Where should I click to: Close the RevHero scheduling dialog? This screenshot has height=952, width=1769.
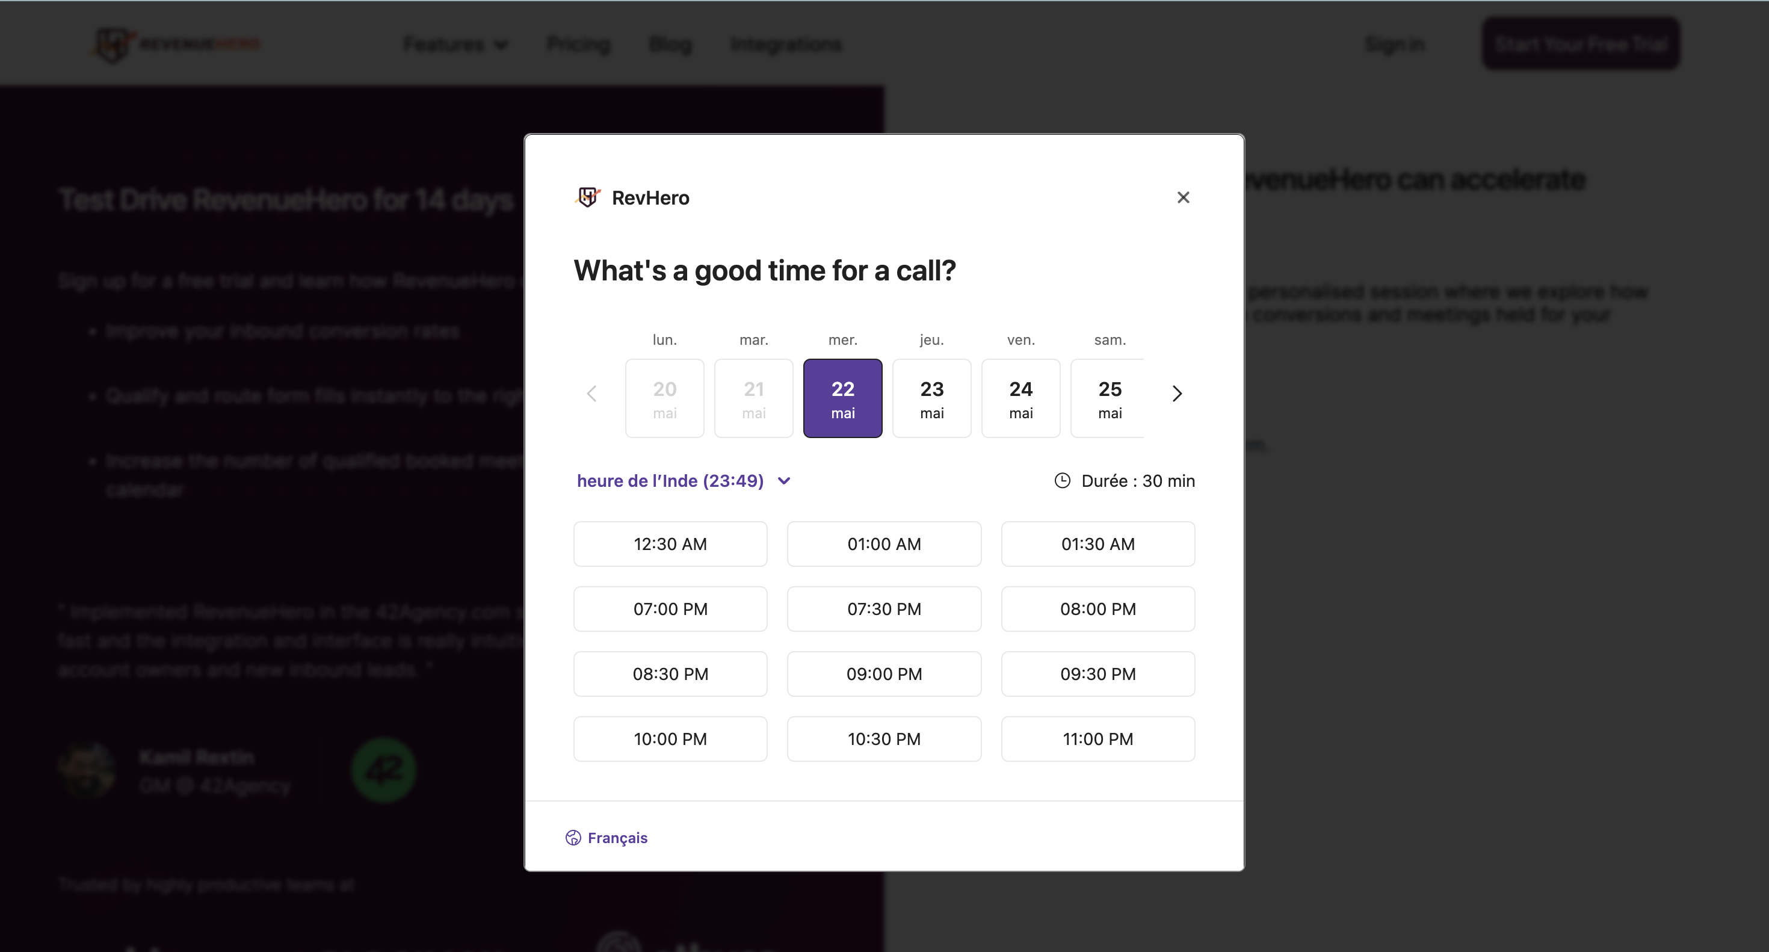(1182, 198)
